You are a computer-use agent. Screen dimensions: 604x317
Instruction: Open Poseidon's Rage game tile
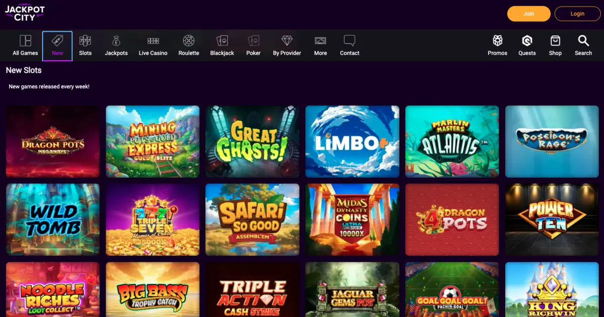coord(552,141)
